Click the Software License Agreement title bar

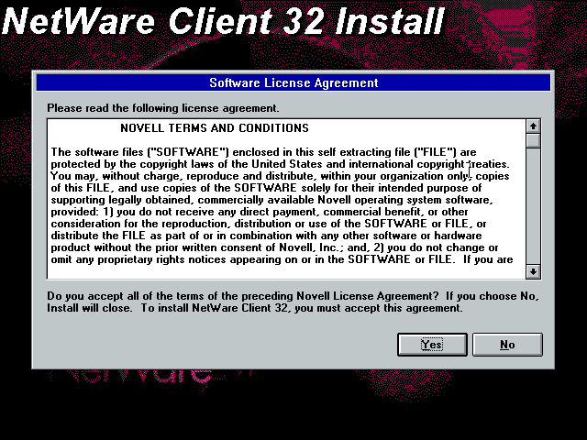coord(293,82)
